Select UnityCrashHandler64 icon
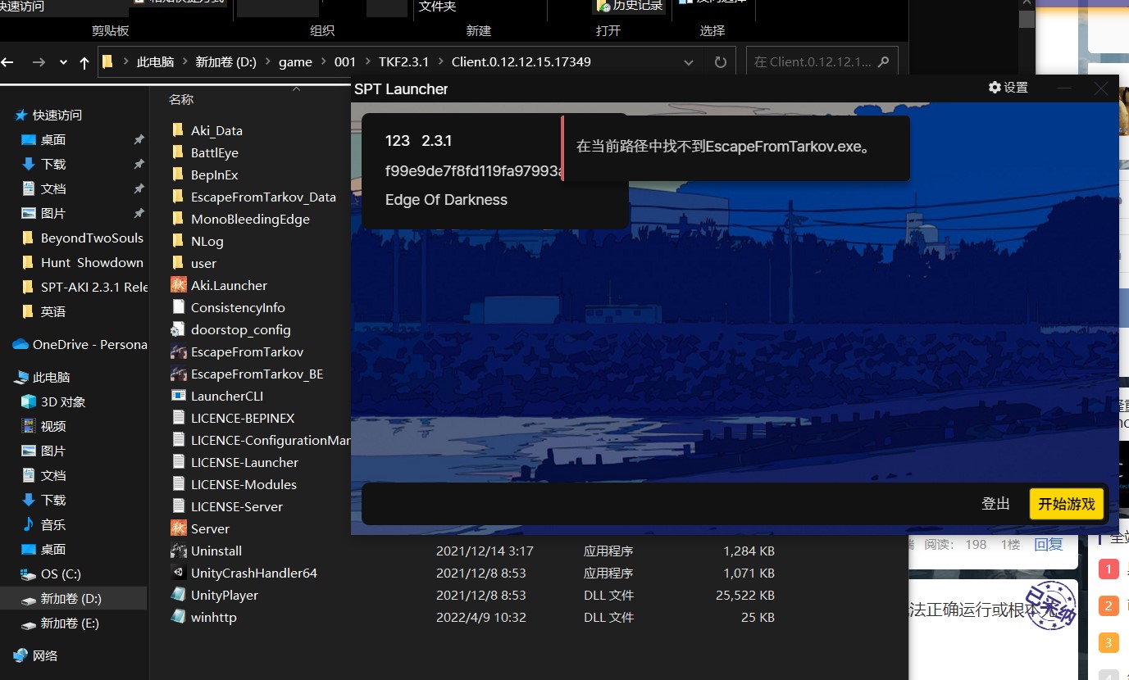Screen dimensions: 1129x680 point(178,573)
